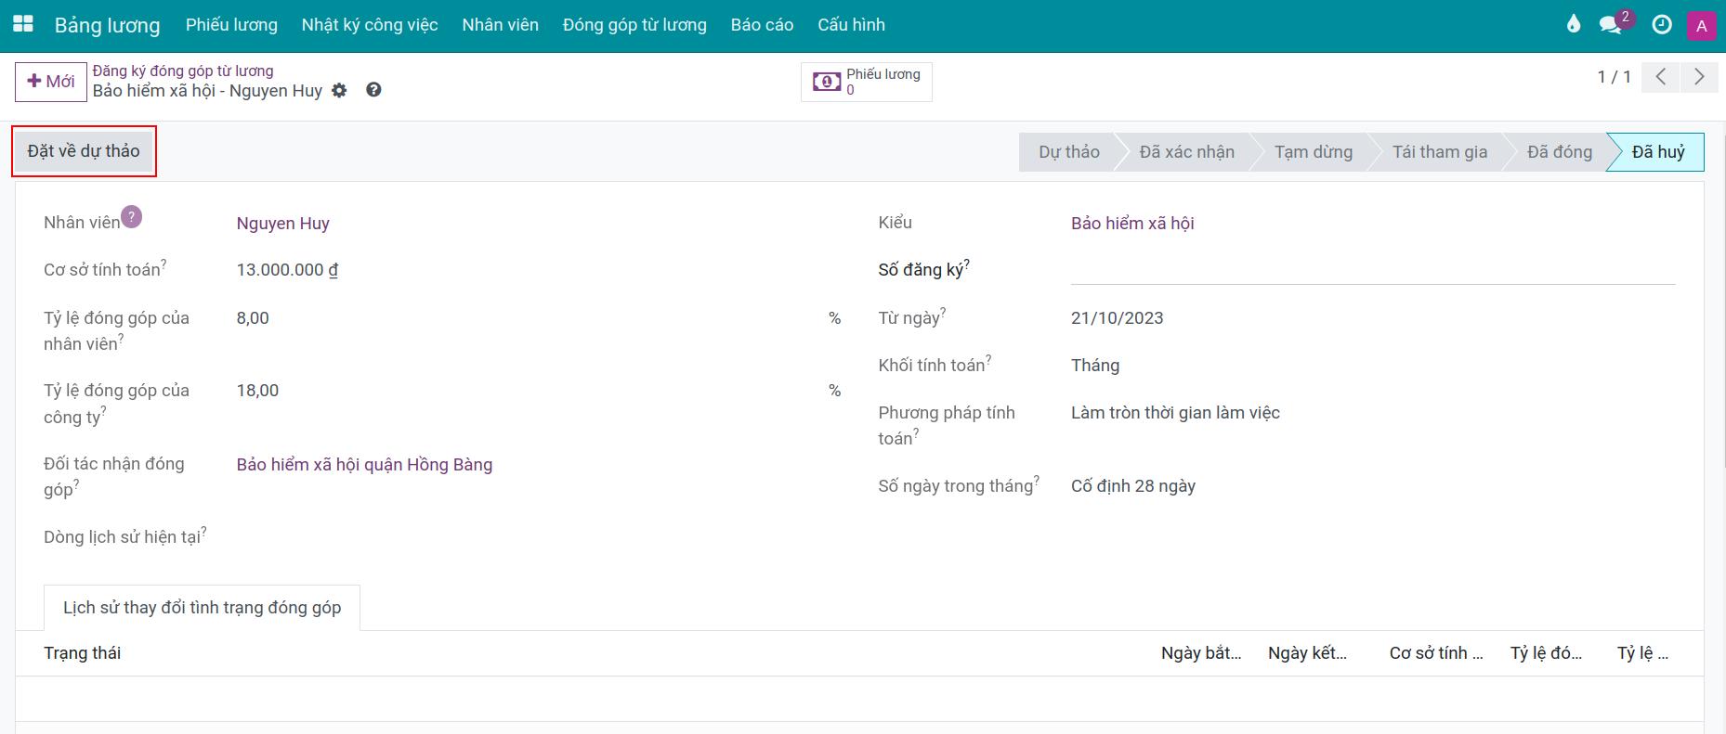Open the Nhân viên top menu
The height and width of the screenshot is (734, 1726).
500,25
